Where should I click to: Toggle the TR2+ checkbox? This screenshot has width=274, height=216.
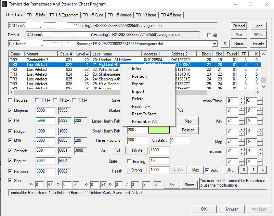tap(55, 100)
